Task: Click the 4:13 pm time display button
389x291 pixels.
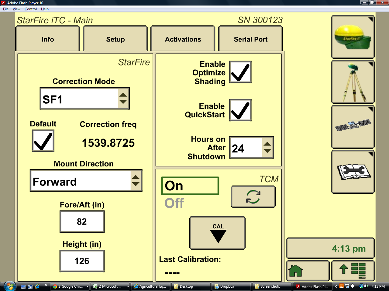Action: pyautogui.click(x=330, y=249)
